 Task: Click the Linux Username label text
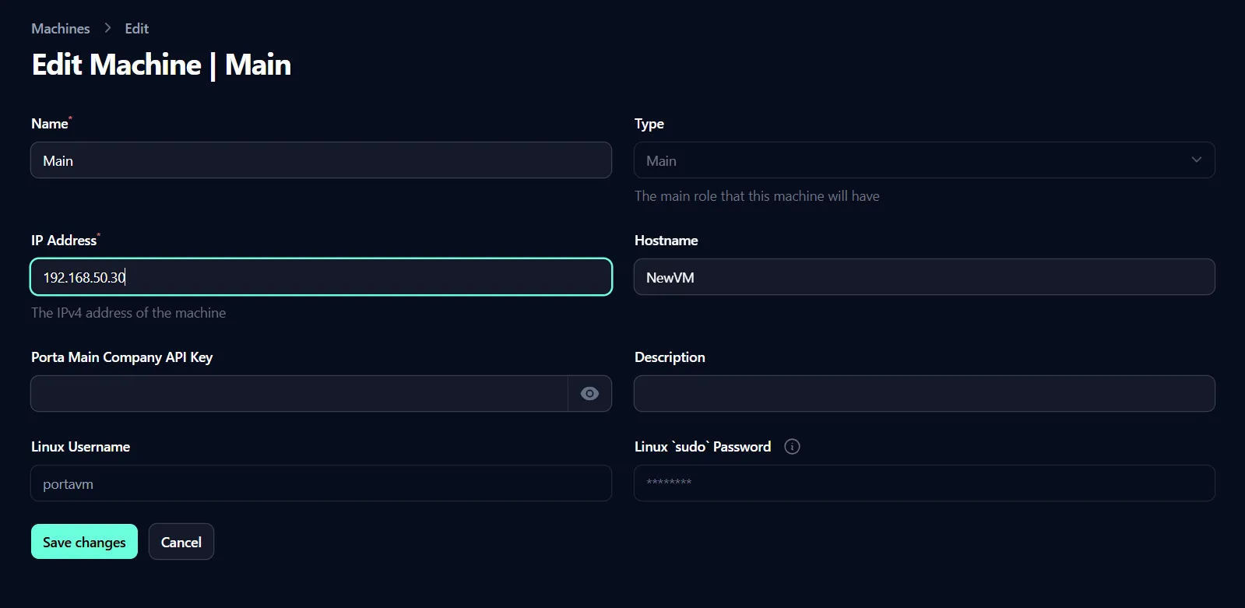(x=80, y=447)
